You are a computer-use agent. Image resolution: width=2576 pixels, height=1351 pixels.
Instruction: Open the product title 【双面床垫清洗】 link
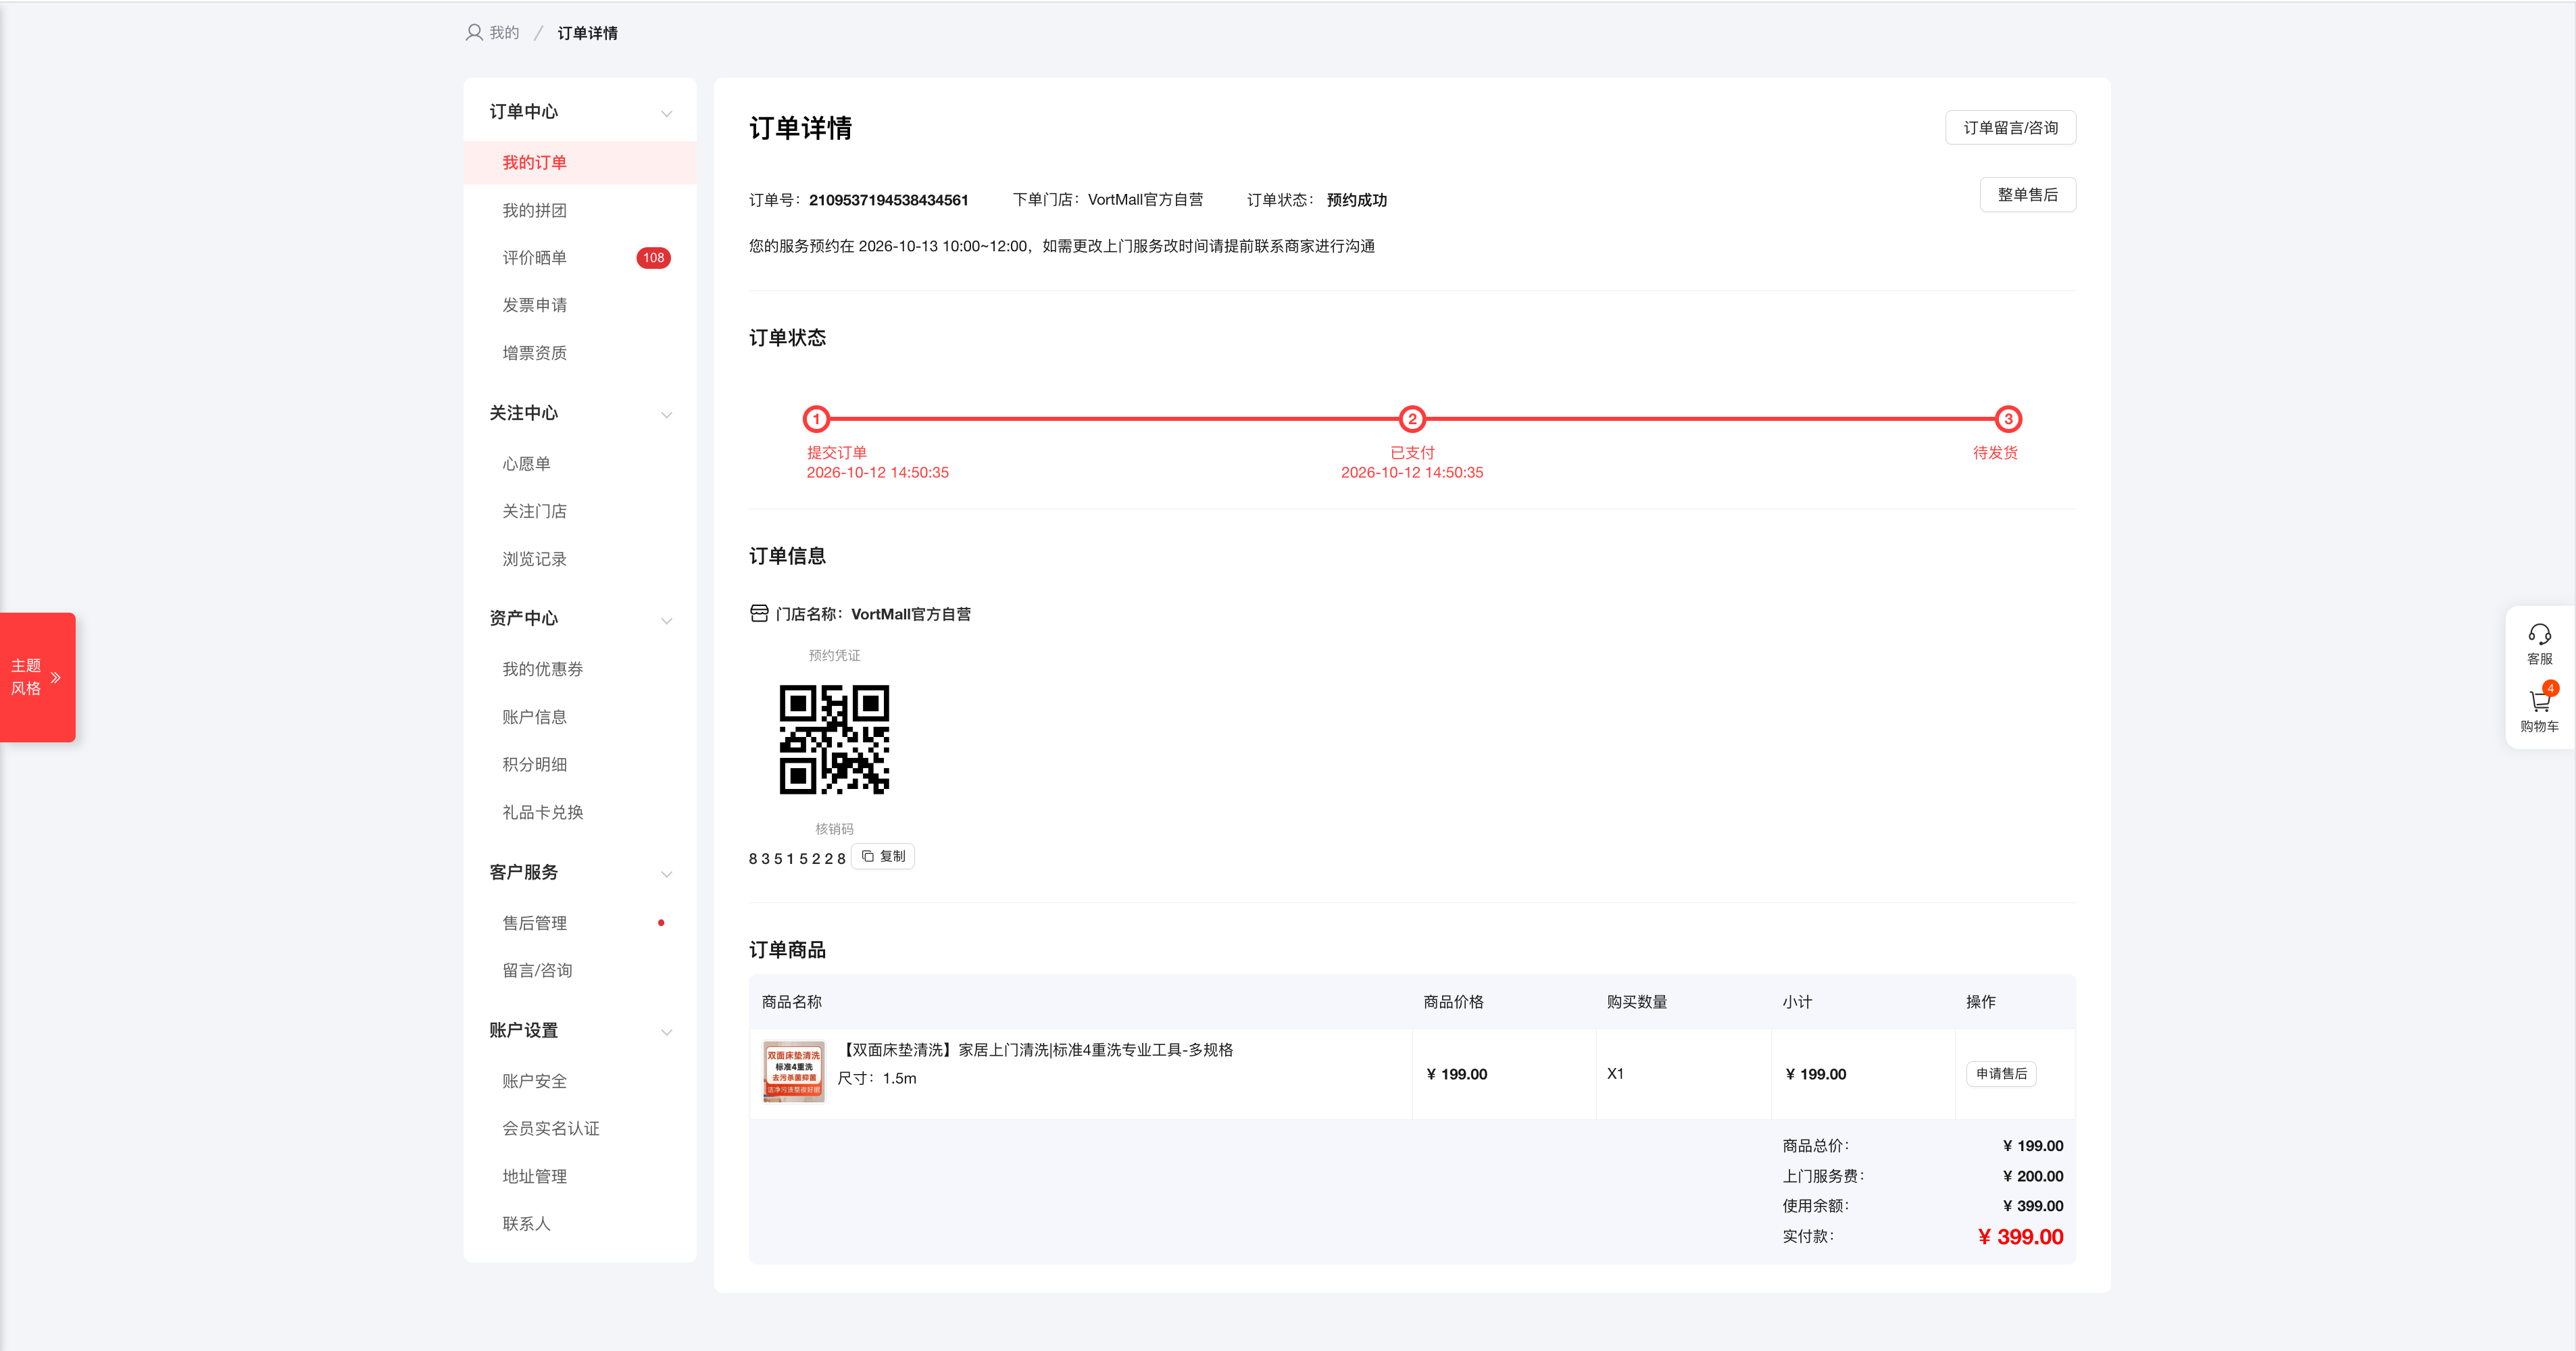pyautogui.click(x=1035, y=1050)
